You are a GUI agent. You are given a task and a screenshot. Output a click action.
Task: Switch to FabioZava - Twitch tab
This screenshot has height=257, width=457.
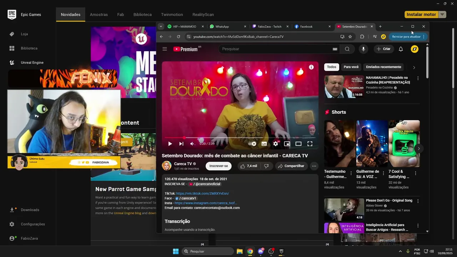coord(270,26)
